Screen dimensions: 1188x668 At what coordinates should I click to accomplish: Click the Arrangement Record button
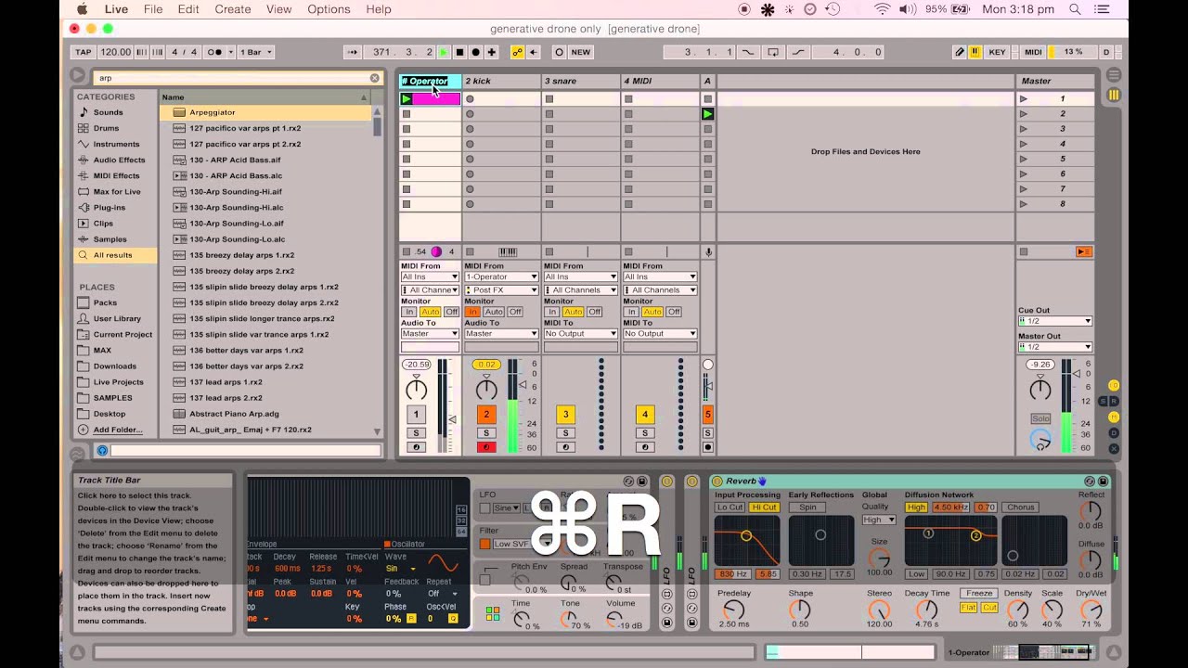click(475, 52)
